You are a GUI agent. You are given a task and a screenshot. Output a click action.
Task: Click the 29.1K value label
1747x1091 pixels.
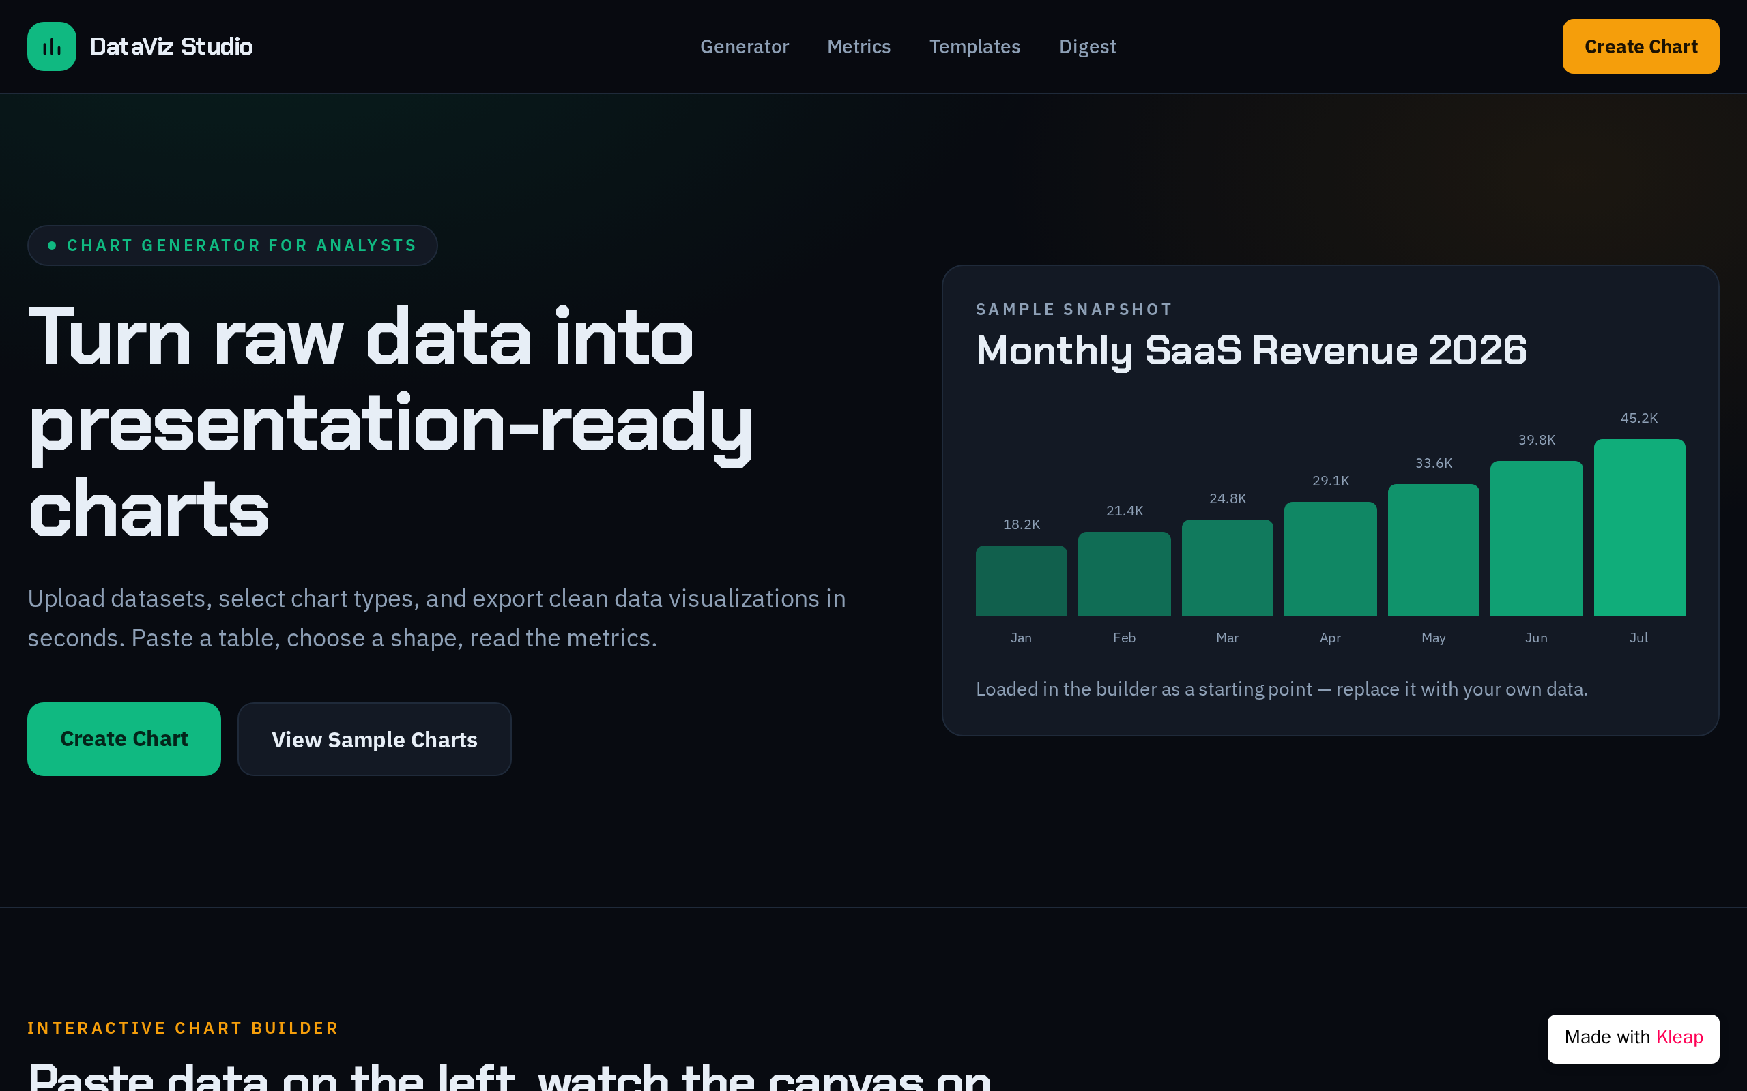(1331, 481)
